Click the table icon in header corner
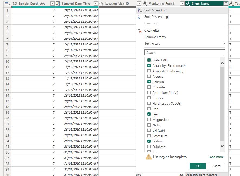The height and width of the screenshot is (176, 240). pos(7,4)
